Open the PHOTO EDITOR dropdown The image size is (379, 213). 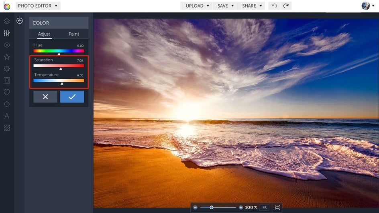pyautogui.click(x=38, y=6)
